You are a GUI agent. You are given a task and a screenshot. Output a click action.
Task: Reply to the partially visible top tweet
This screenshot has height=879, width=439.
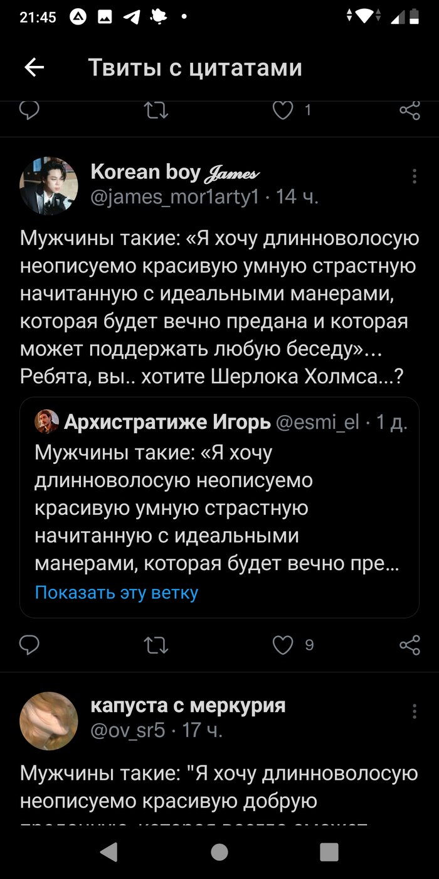point(29,111)
